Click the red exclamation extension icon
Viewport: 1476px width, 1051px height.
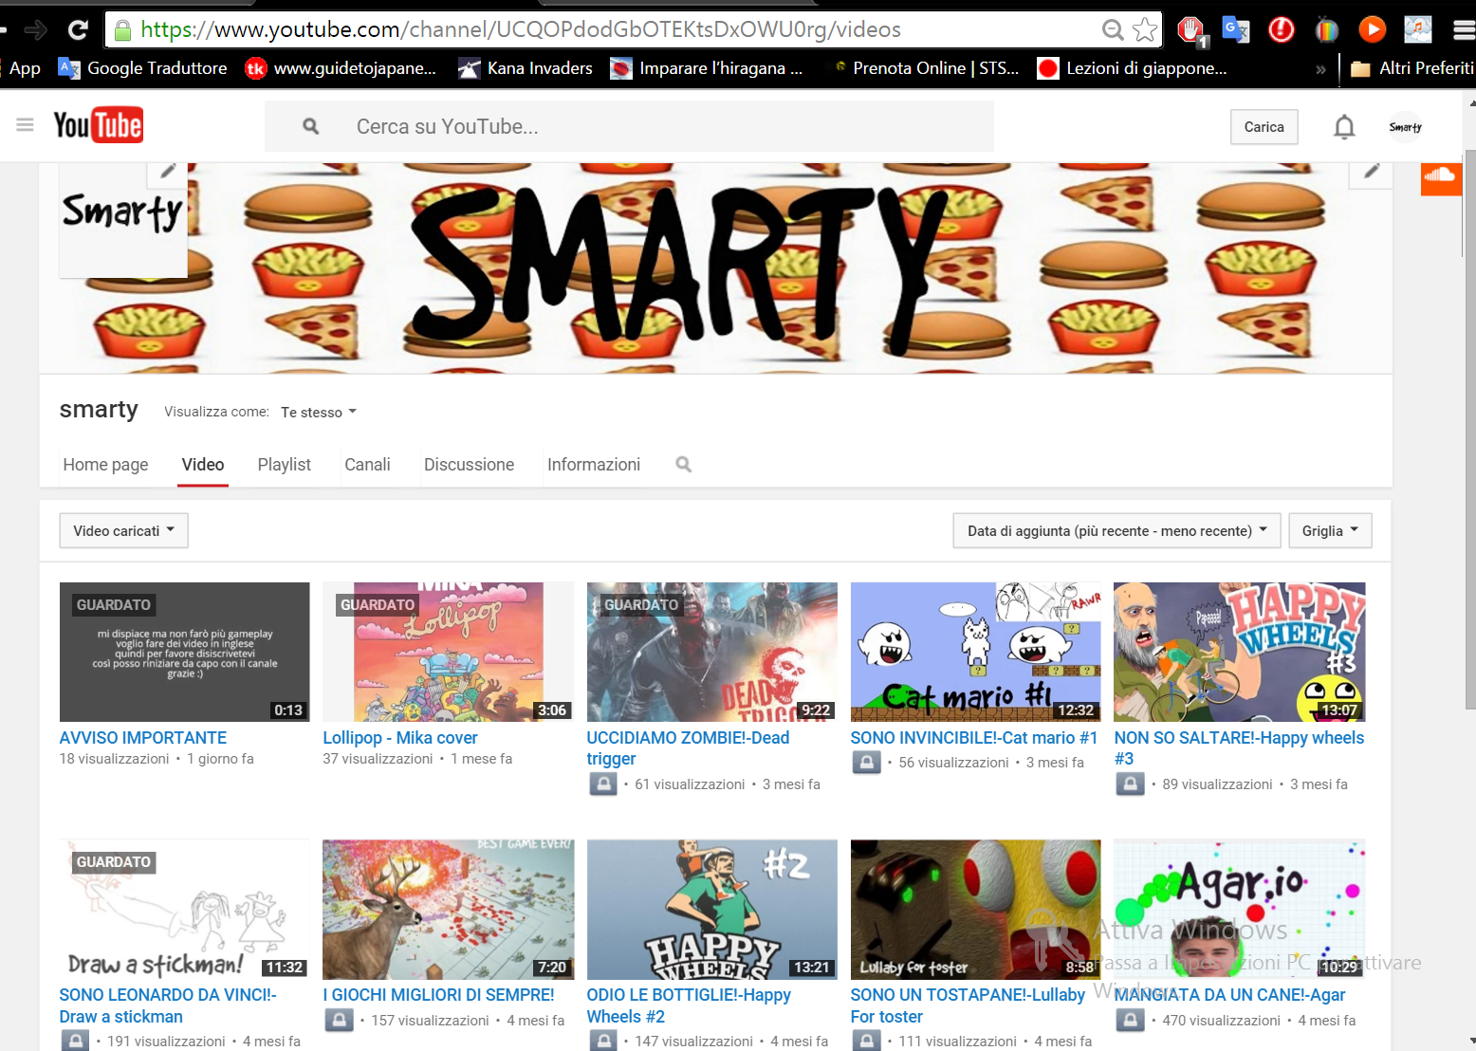coord(1282,30)
